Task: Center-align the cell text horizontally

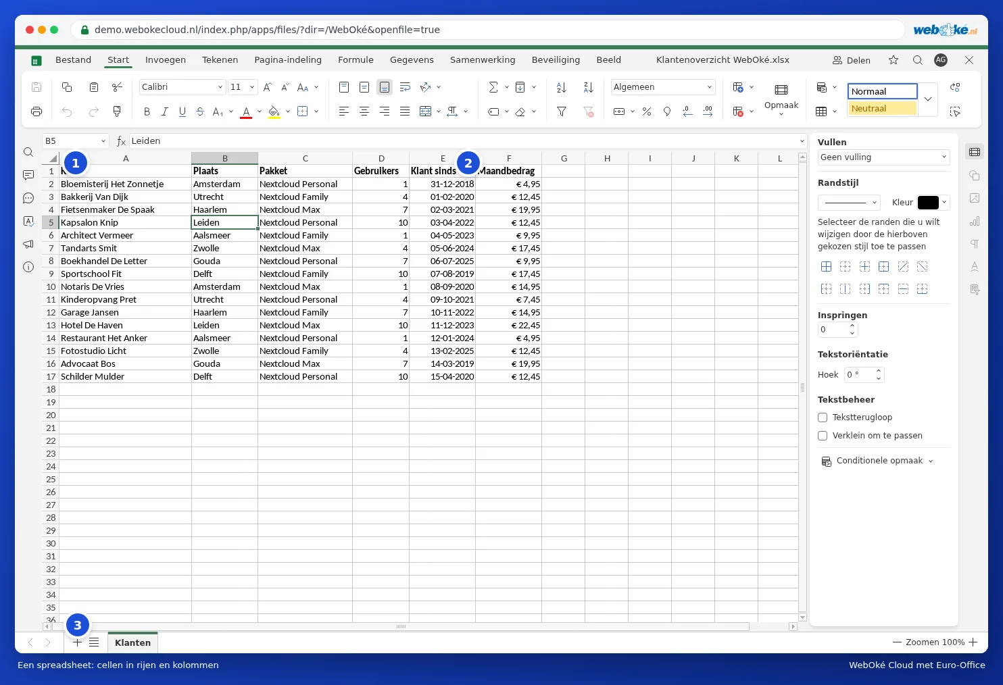Action: pyautogui.click(x=364, y=111)
